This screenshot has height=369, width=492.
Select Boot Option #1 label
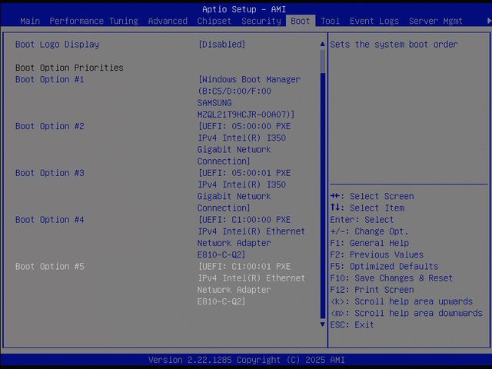coord(49,79)
